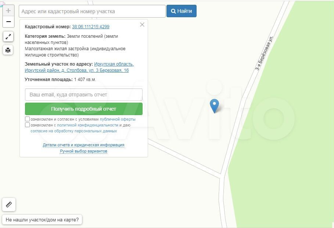Click Не нашли участок/дом на карте button

[42, 220]
